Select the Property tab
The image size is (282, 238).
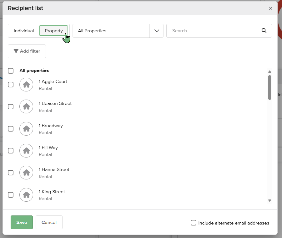pos(53,30)
